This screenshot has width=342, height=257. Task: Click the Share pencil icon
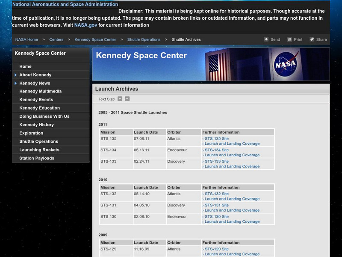[x=312, y=39]
